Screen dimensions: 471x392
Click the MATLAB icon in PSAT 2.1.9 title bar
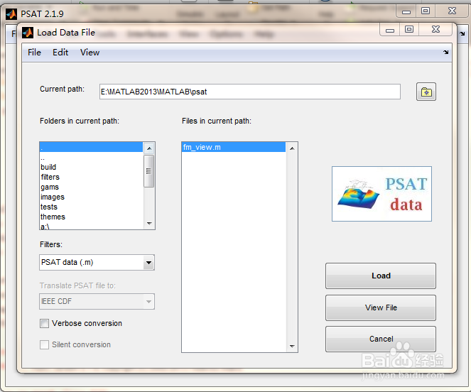click(11, 13)
